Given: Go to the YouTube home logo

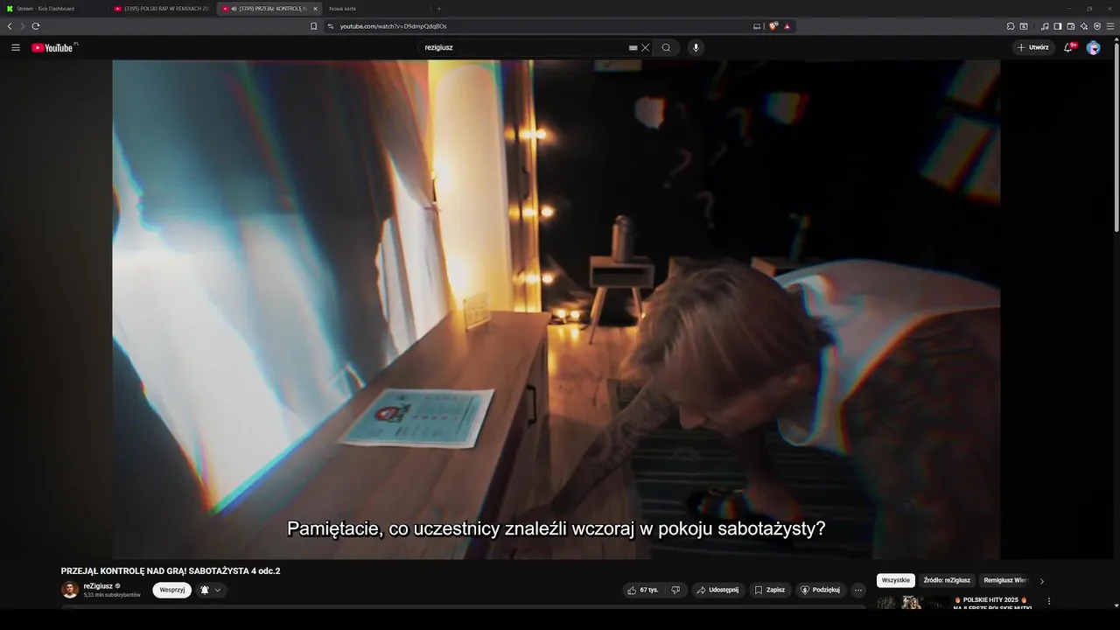Looking at the screenshot, I should (54, 47).
